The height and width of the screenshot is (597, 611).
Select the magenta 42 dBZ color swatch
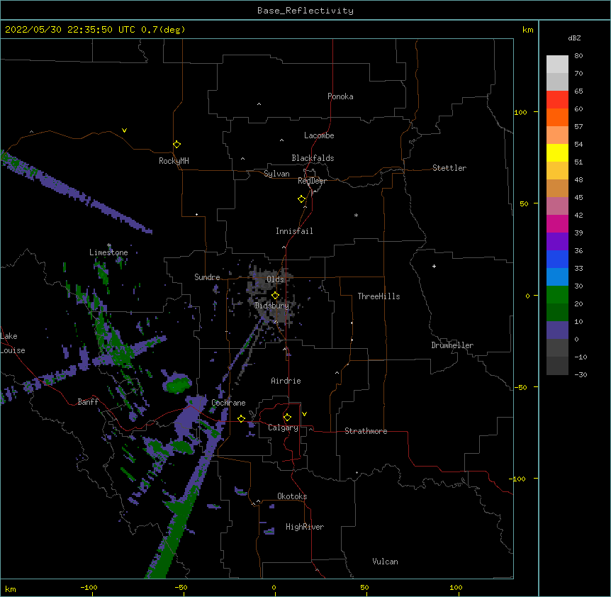click(557, 223)
